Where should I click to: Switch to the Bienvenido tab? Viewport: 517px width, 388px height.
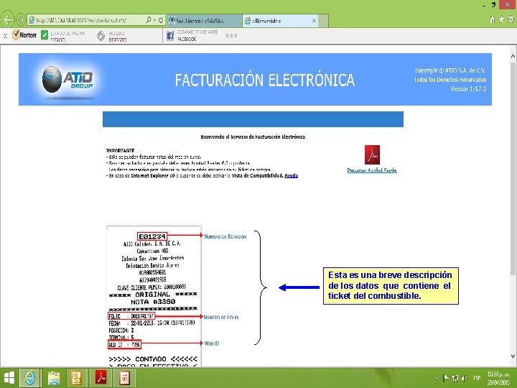[x=280, y=20]
